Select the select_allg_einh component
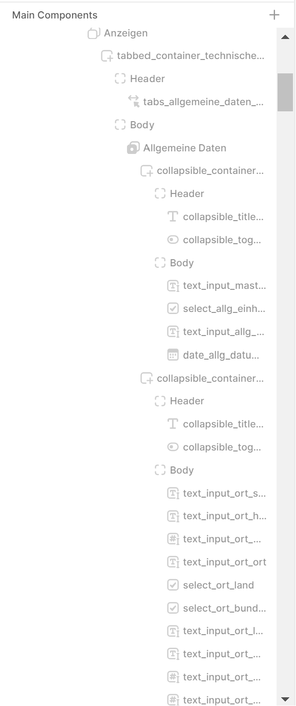Screen dimensions: 296x706 (x=217, y=309)
